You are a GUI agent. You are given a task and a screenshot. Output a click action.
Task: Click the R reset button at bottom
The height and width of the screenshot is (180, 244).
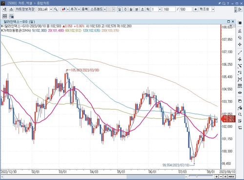[x=225, y=177]
